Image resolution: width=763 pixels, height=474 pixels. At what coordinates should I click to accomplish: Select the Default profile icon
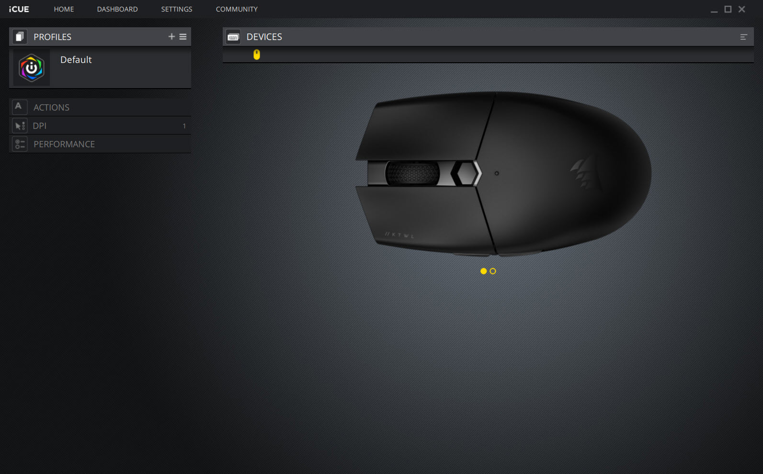coord(32,68)
